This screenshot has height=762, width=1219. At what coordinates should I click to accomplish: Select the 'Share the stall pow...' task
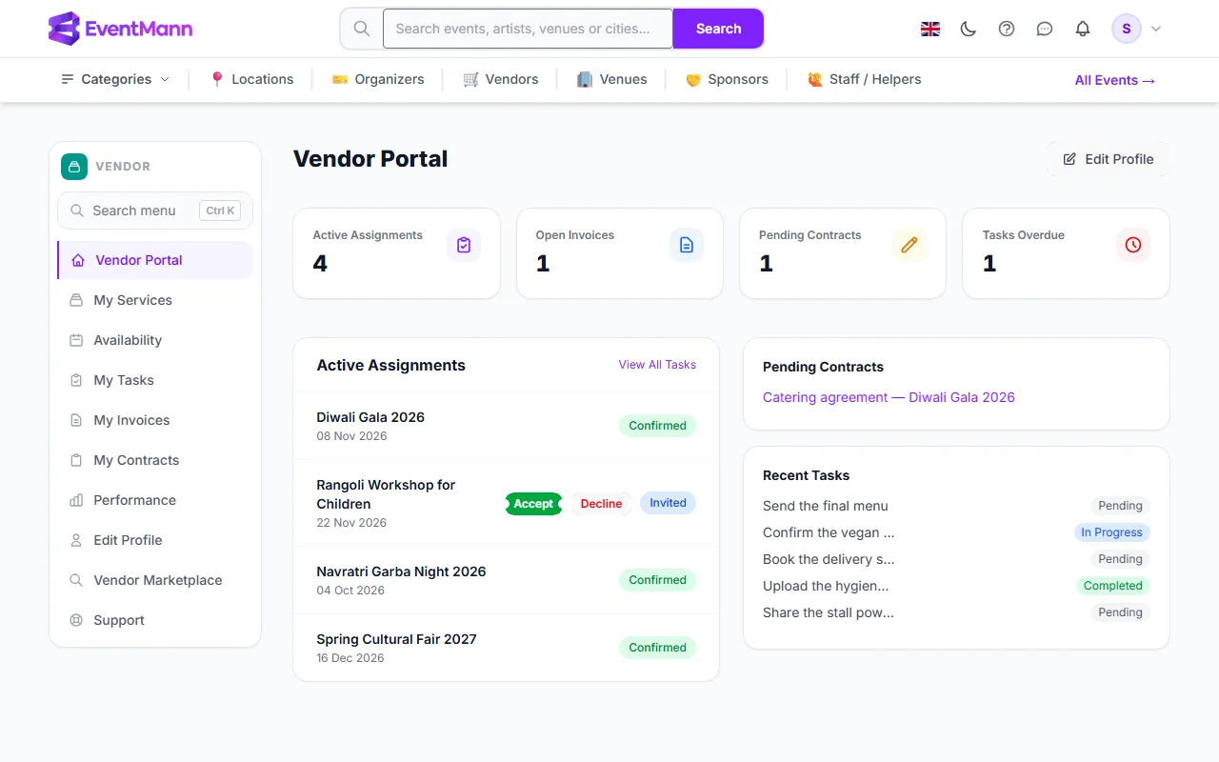pos(829,612)
